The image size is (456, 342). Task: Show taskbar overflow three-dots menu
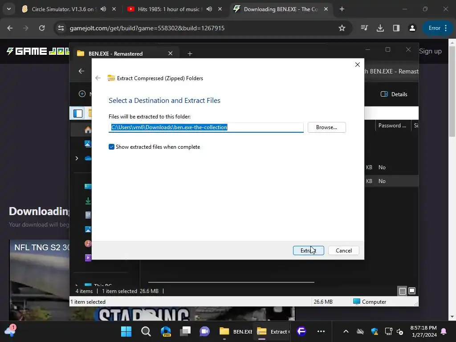[321, 331]
